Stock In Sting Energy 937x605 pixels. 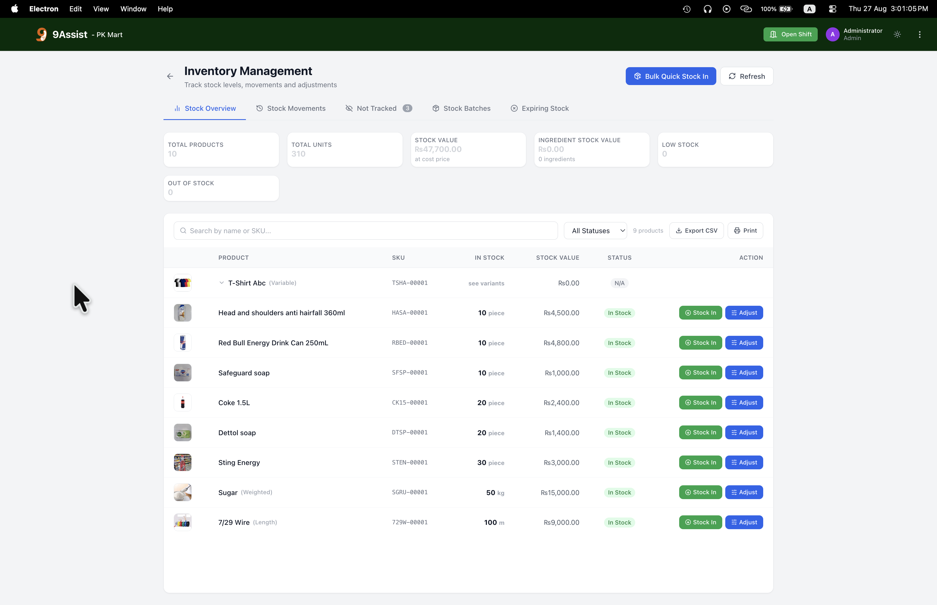pos(700,462)
